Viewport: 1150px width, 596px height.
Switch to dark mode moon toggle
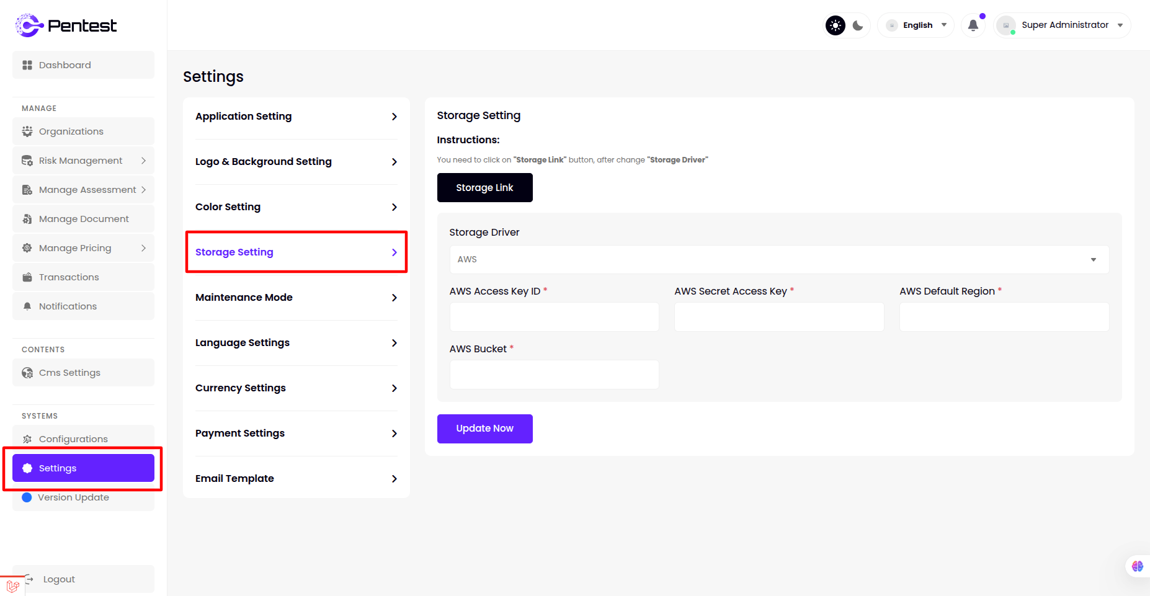[858, 25]
